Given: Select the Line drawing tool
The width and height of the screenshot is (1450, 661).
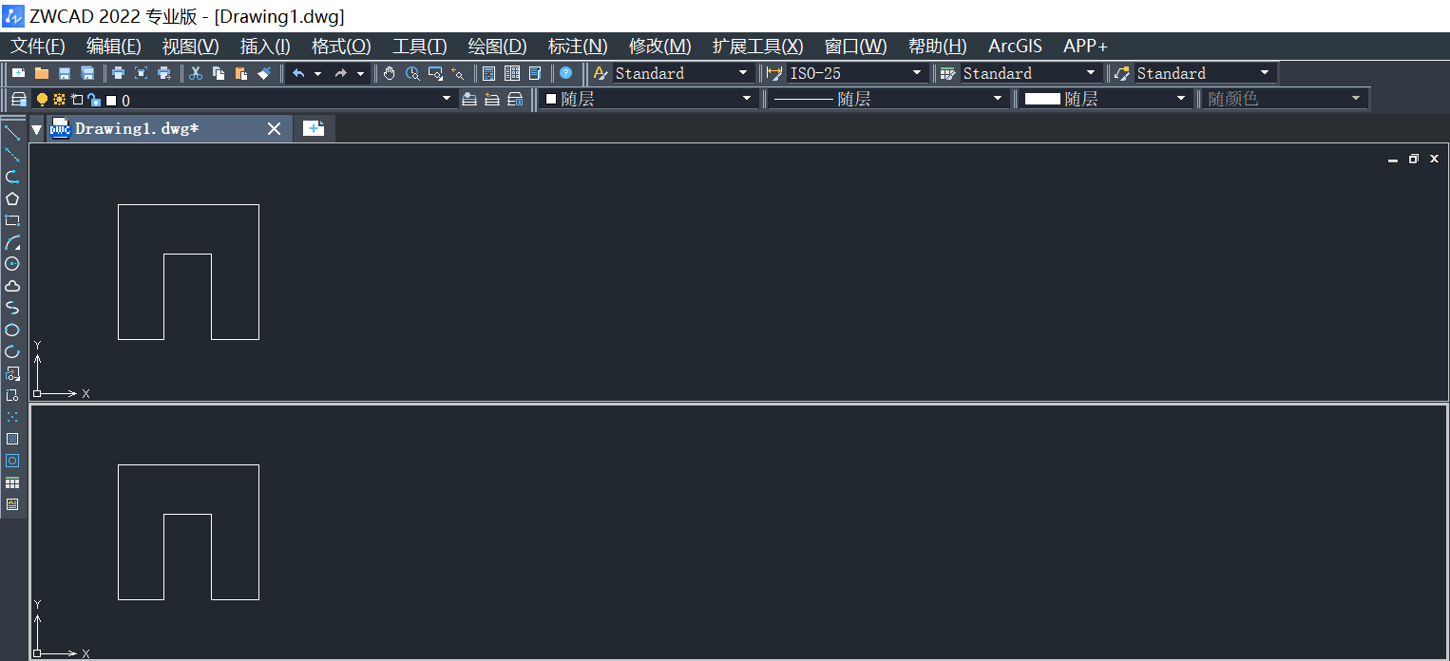Looking at the screenshot, I should click(12, 132).
